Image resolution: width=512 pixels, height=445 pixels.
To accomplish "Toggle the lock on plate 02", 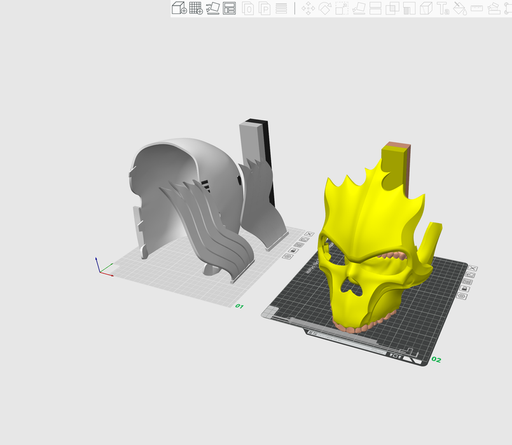I will coord(464,289).
